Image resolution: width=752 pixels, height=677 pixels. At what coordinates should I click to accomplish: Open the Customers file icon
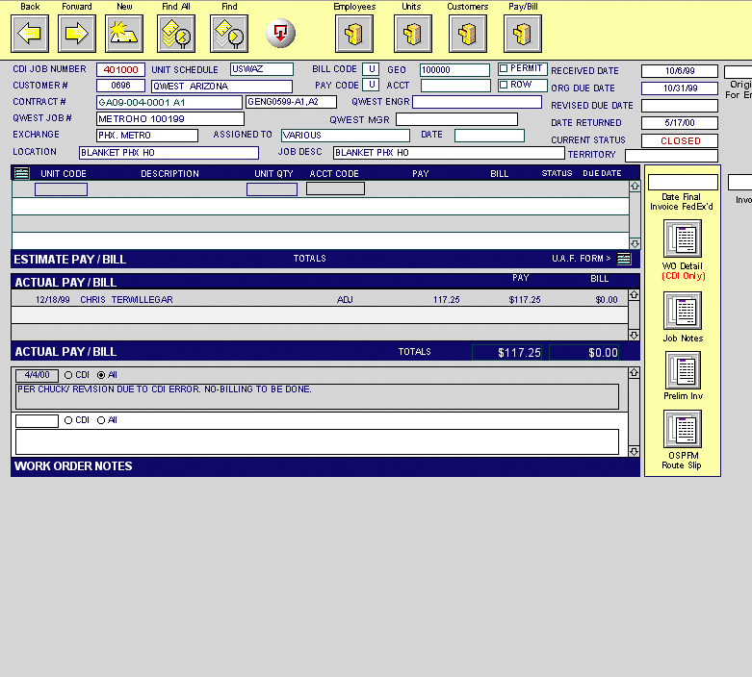pyautogui.click(x=468, y=34)
